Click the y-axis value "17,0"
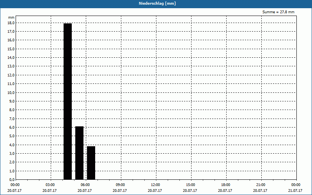312x195 pixels. coord(11,32)
